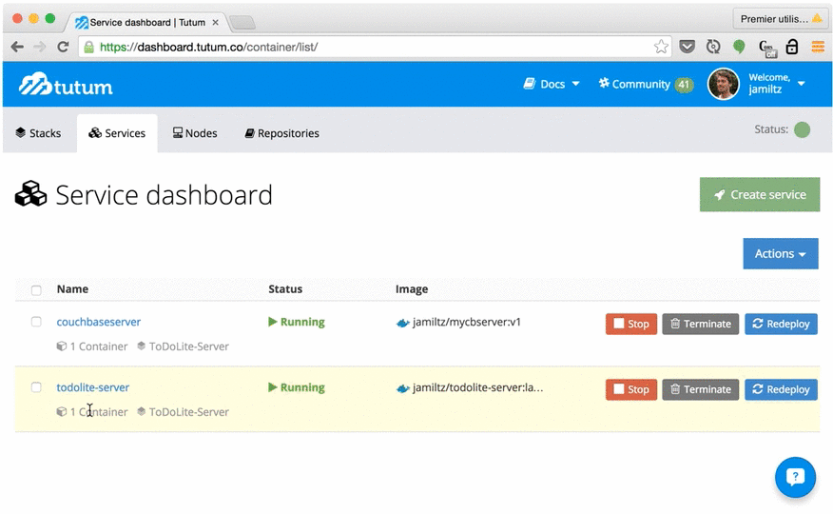Image resolution: width=833 pixels, height=514 pixels.
Task: Open the blue help chat bubble
Action: pos(795,477)
